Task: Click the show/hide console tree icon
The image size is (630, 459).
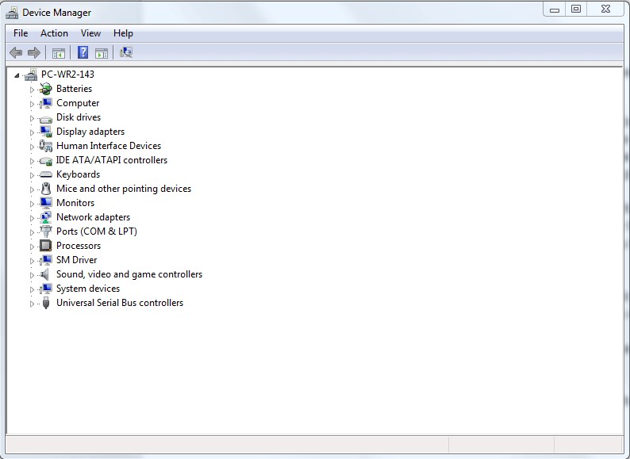Action: click(58, 52)
